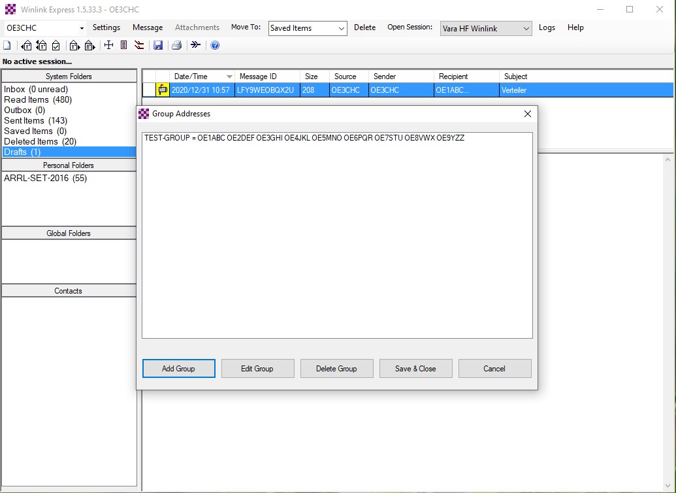Select the Drafts folder
The width and height of the screenshot is (676, 493).
click(x=69, y=152)
